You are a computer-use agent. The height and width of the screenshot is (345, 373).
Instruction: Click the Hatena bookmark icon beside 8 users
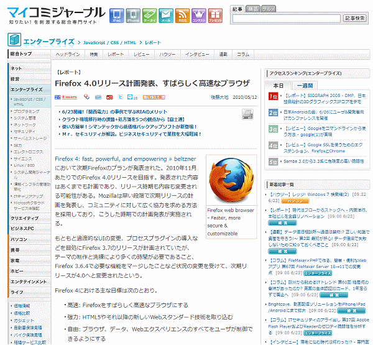[x=58, y=97]
